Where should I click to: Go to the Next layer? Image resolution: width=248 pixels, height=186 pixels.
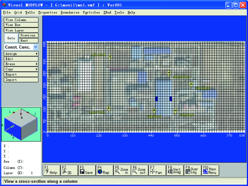point(29,41)
